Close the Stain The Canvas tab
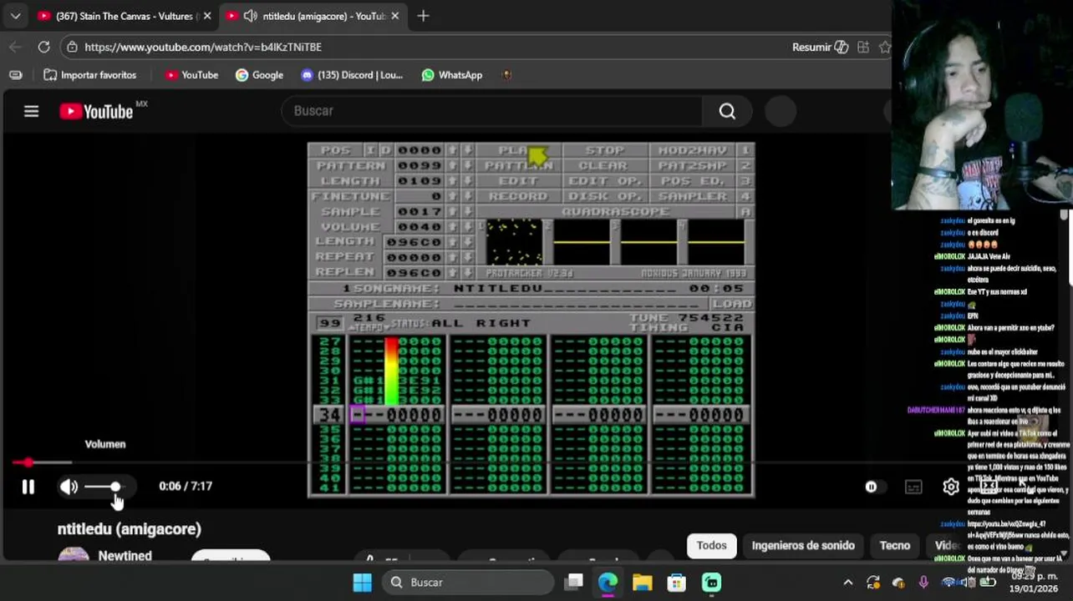The width and height of the screenshot is (1073, 601). coord(207,16)
